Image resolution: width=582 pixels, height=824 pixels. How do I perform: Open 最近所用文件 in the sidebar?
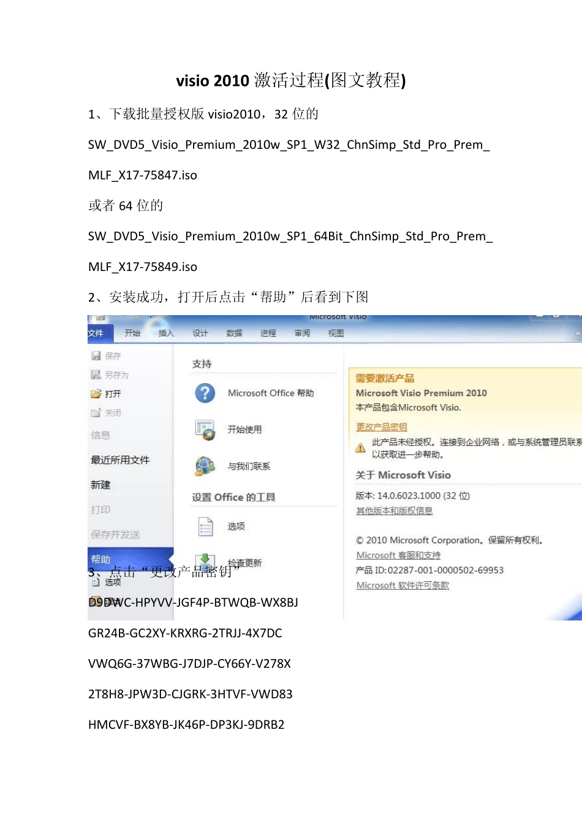[120, 460]
